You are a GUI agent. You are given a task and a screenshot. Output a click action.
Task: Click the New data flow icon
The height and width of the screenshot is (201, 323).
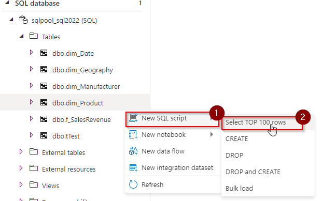coord(133,151)
